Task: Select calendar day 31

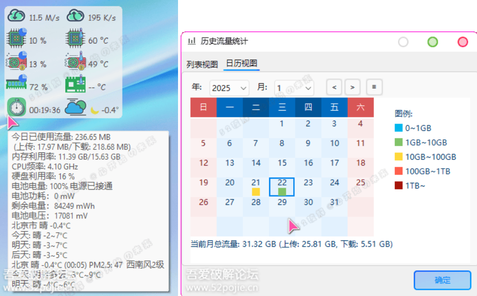Action: pyautogui.click(x=335, y=206)
